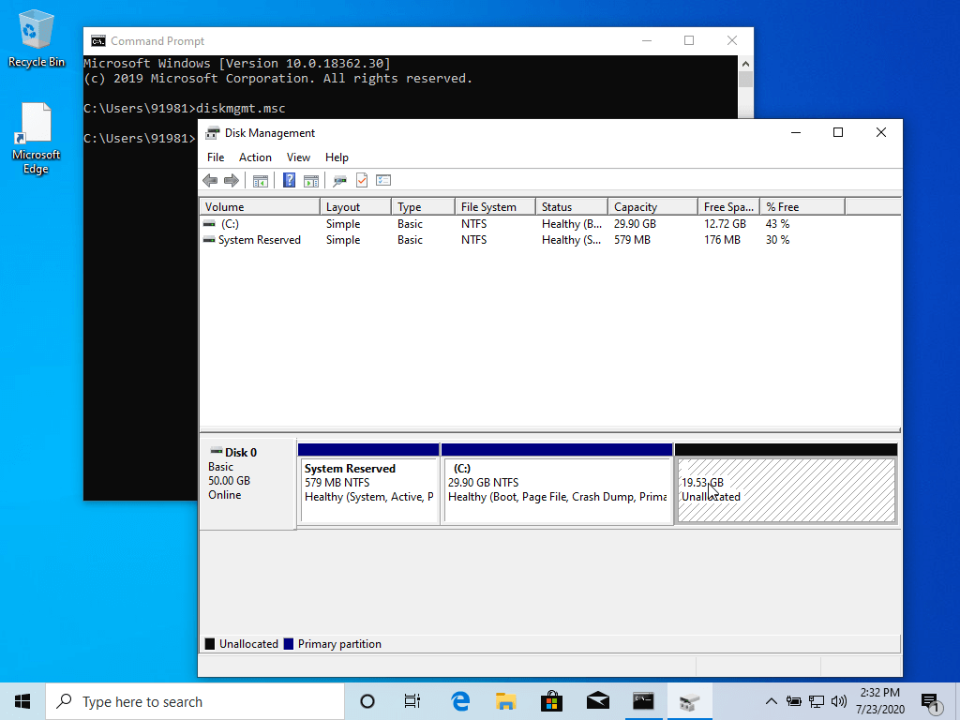960x720 pixels.
Task: Select the Recycle Bin desktop icon
Action: coord(37,38)
